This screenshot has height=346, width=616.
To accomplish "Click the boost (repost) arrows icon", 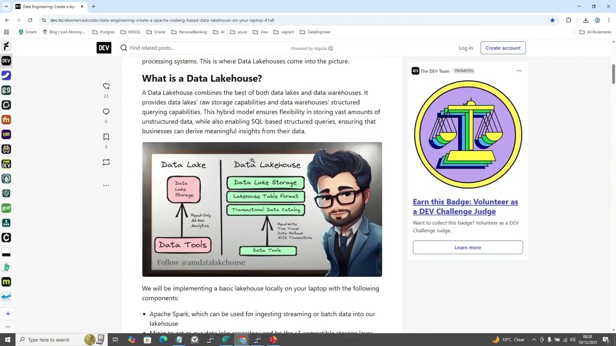I will click(106, 162).
